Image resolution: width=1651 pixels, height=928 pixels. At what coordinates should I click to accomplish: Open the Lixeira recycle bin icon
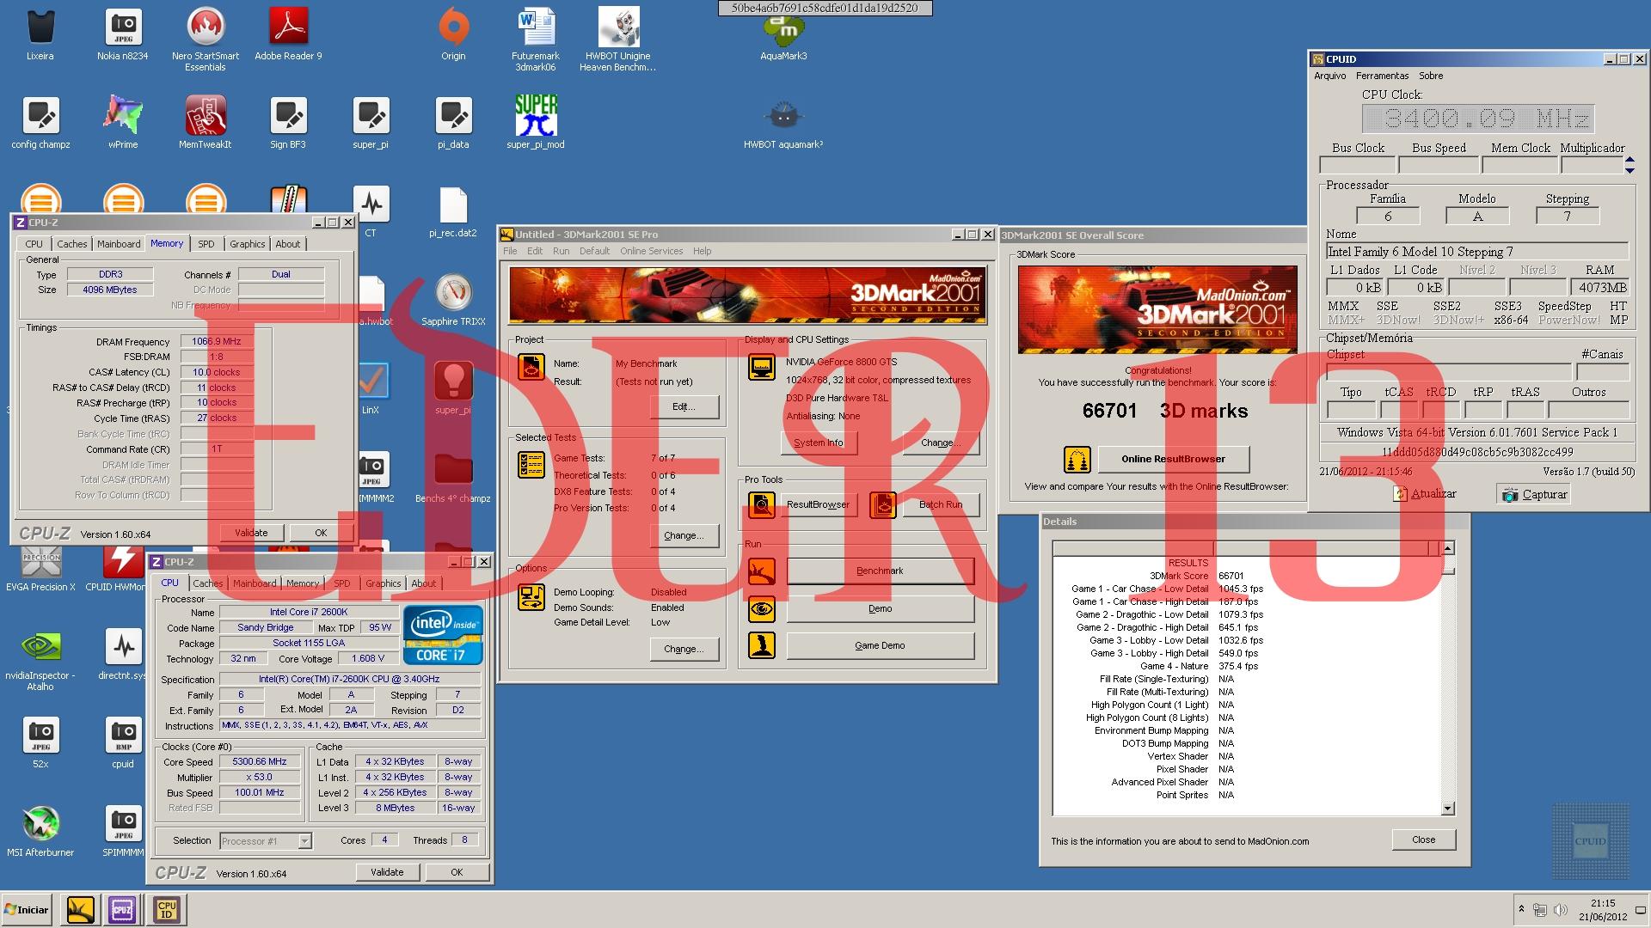40,34
